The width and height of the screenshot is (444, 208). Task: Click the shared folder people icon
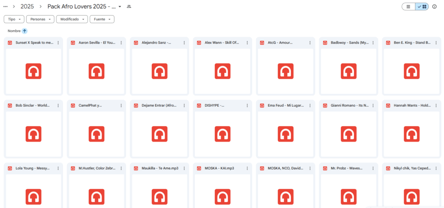[129, 7]
